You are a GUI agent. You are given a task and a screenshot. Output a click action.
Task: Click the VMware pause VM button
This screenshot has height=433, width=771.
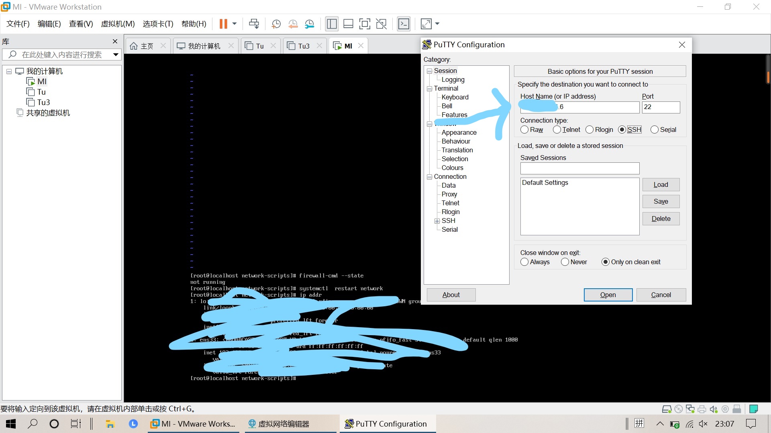click(x=223, y=24)
